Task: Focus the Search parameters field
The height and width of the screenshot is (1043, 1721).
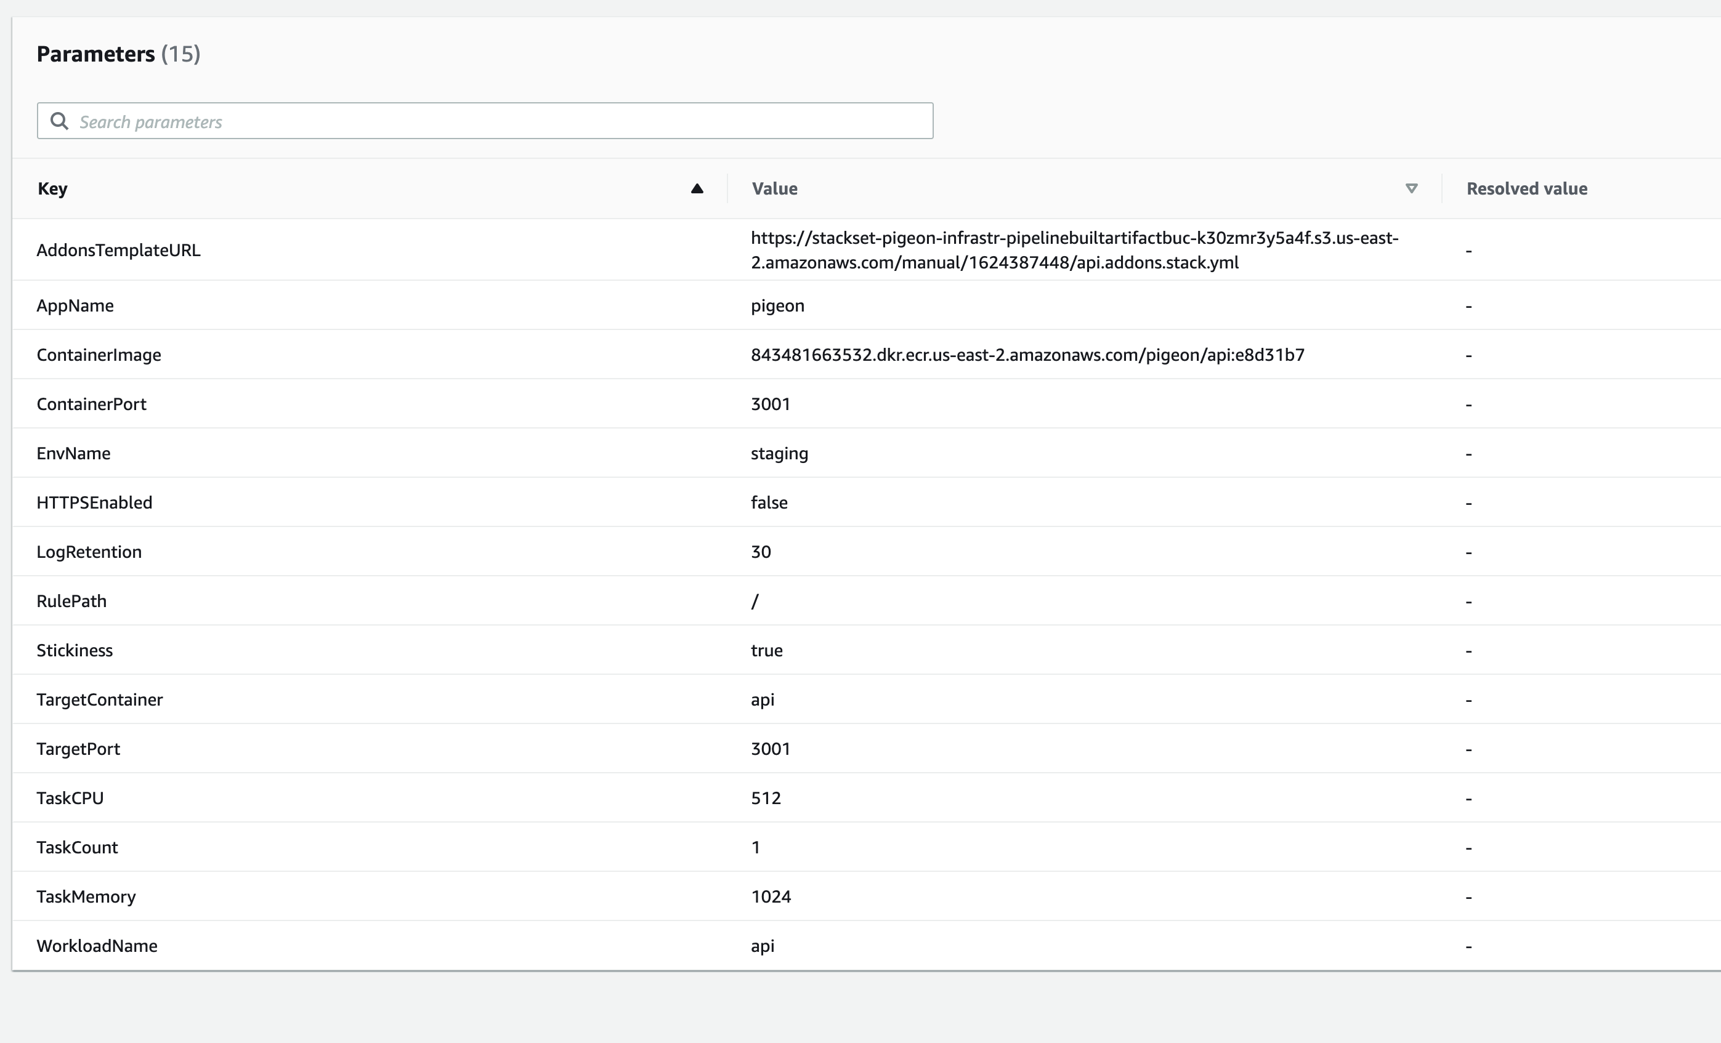Action: (x=485, y=121)
